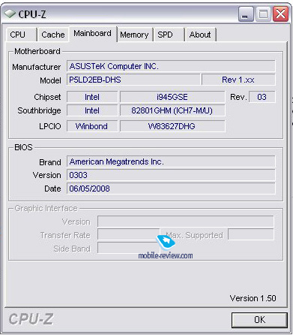This screenshot has height=335, width=293.
Task: Close the CPU-Z window
Action: (x=280, y=14)
